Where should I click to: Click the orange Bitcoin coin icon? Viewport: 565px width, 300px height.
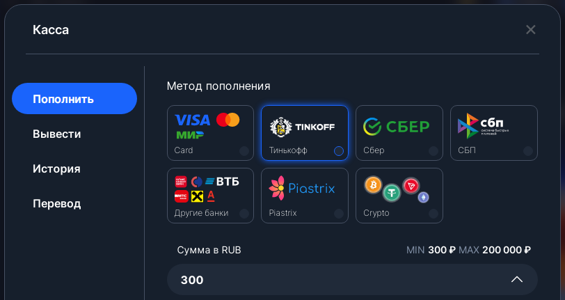[373, 185]
